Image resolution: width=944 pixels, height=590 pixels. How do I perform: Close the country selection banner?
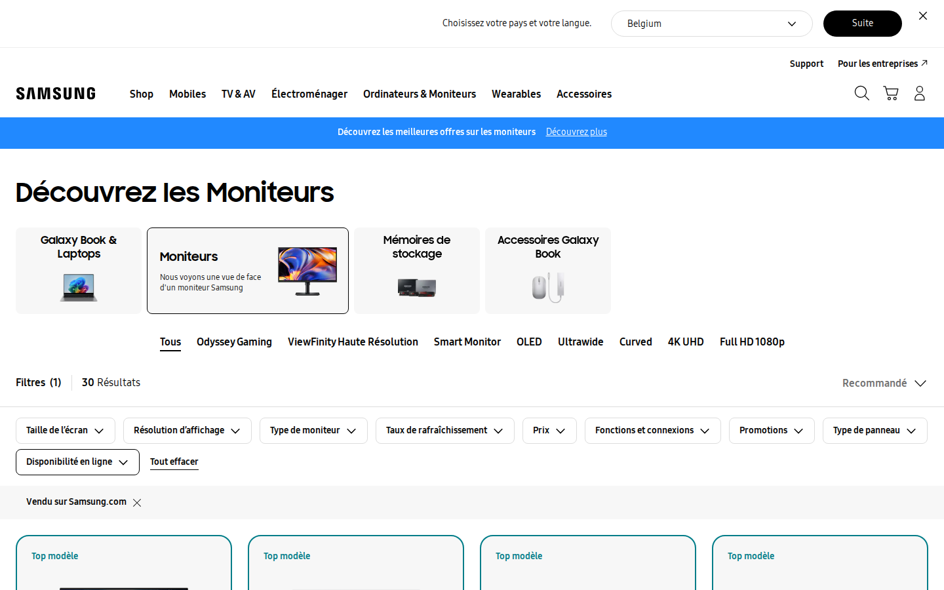coord(923,16)
